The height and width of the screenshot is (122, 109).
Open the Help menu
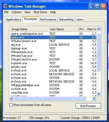[x=53, y=12]
